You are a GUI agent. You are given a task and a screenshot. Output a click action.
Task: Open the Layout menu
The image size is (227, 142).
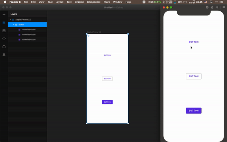59,2
